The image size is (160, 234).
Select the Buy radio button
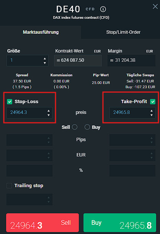[87, 127]
